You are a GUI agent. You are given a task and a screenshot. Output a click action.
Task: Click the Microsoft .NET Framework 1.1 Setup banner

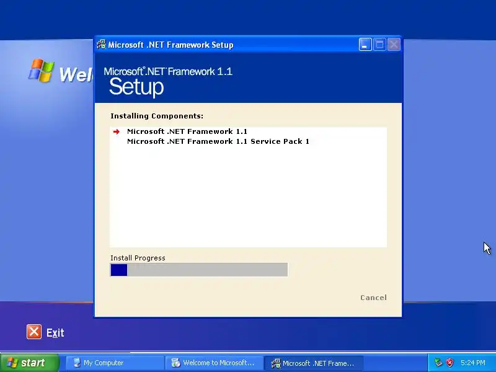coord(249,78)
